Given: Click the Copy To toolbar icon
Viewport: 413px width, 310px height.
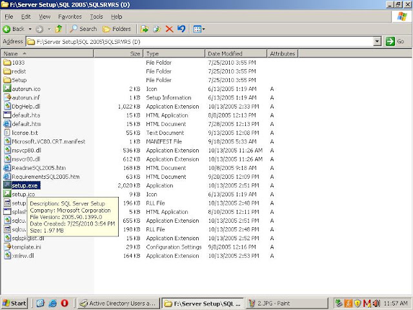Looking at the screenshot, I should pos(157,29).
